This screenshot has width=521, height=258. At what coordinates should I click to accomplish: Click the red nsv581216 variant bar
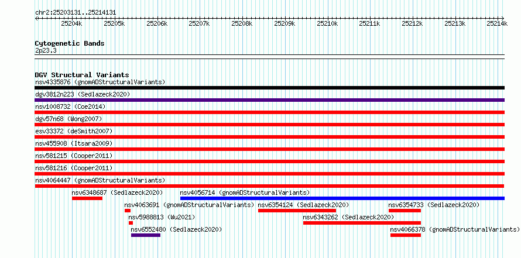coord(270,174)
